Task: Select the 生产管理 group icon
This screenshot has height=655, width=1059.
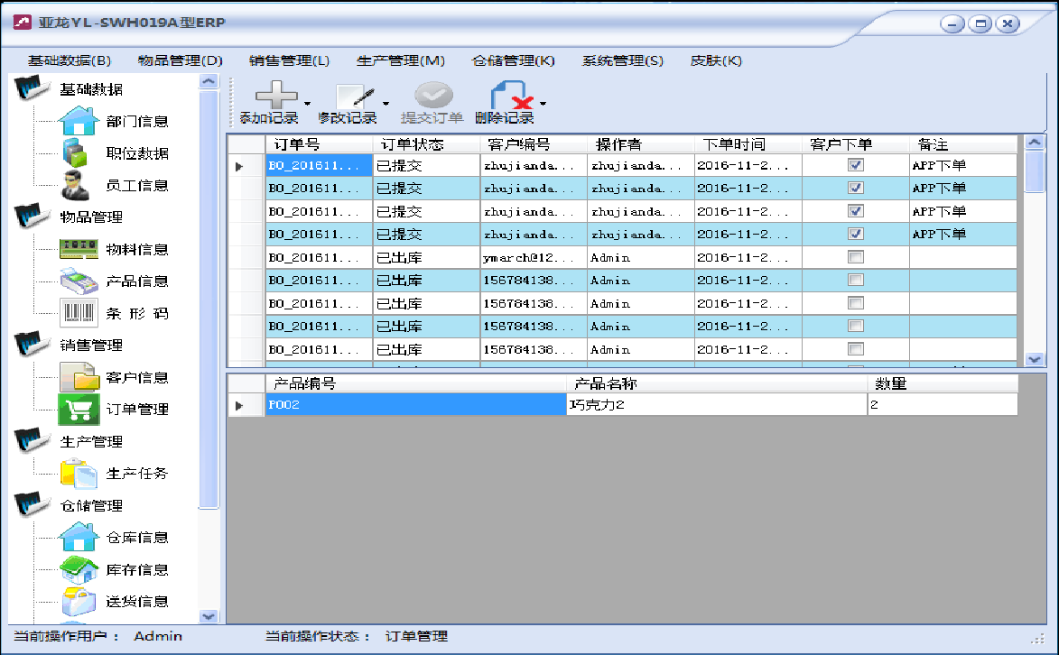Action: [32, 440]
